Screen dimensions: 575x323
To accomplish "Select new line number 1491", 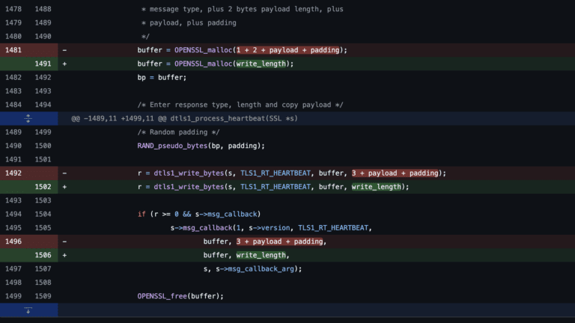I will coord(43,64).
